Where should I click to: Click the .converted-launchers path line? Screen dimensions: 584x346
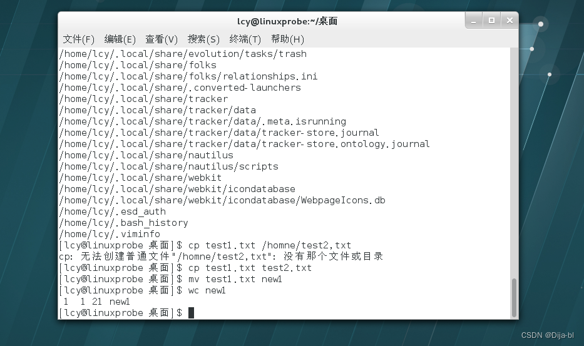point(180,88)
